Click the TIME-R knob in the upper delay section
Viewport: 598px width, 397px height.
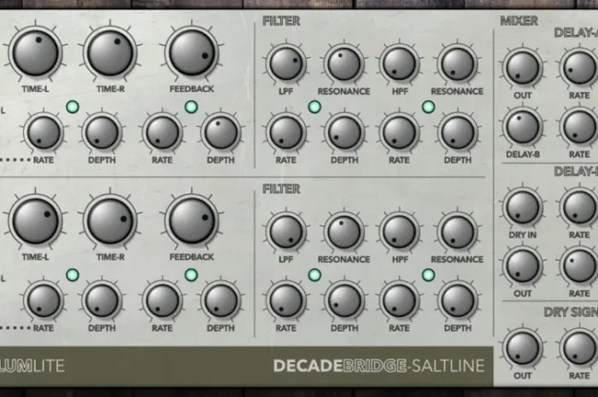(110, 52)
